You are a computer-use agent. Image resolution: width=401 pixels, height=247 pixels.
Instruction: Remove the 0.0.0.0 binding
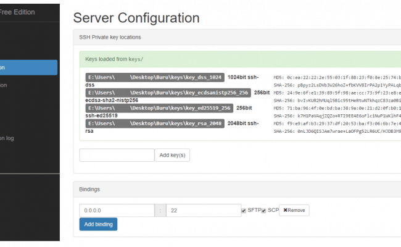[x=294, y=211]
